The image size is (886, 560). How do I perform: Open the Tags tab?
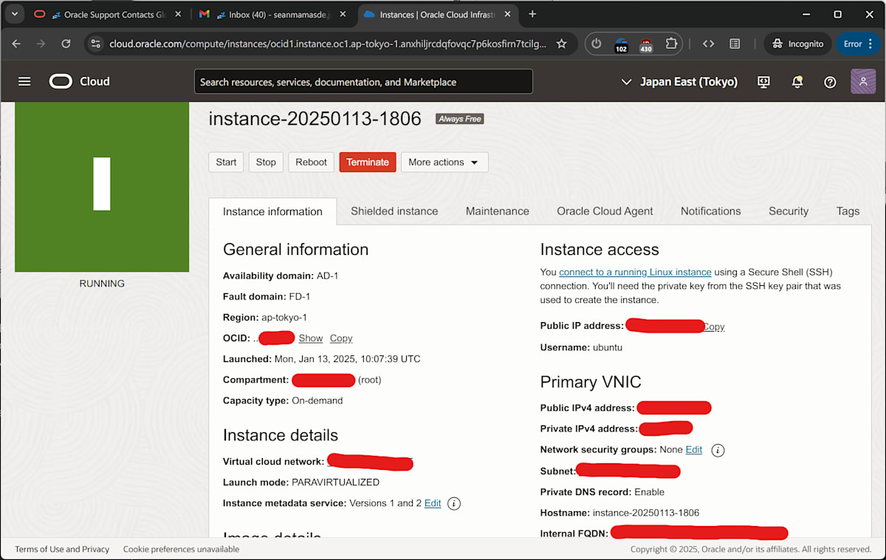click(x=848, y=211)
